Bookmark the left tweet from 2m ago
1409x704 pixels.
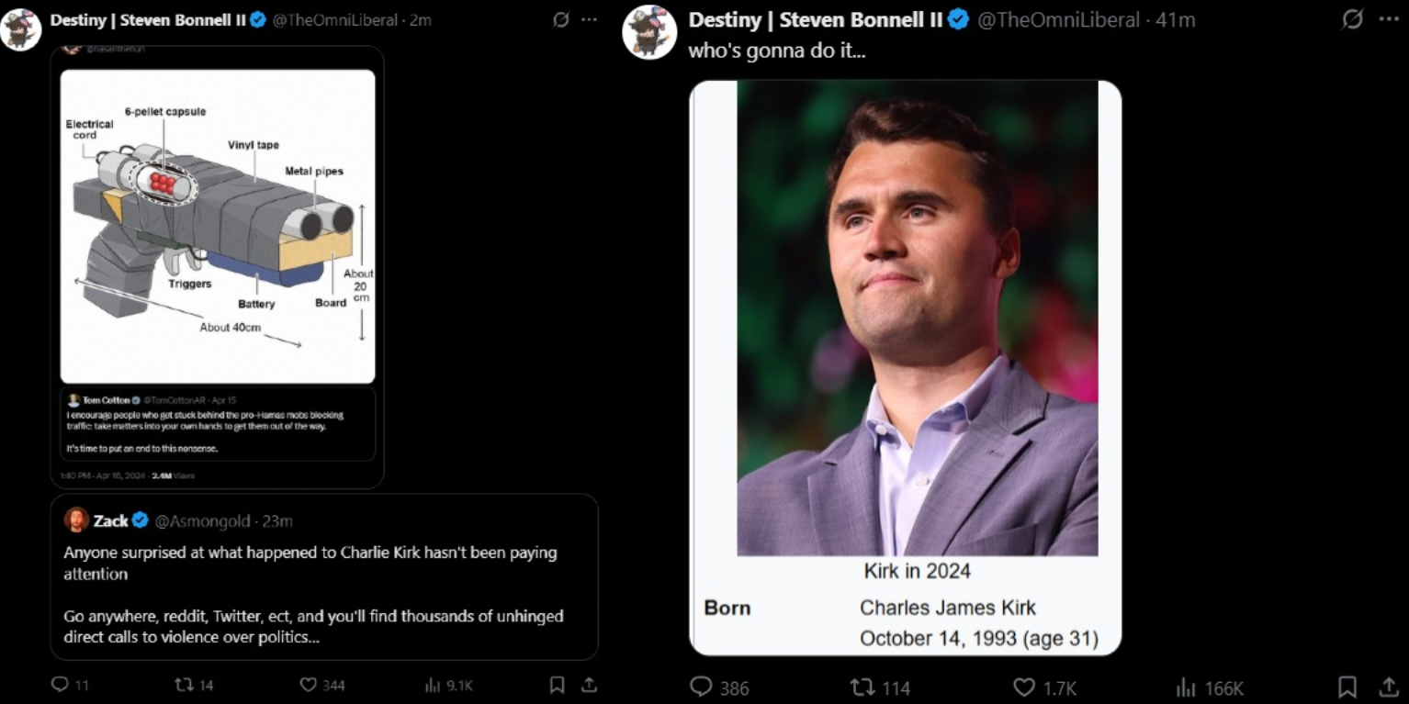point(557,685)
